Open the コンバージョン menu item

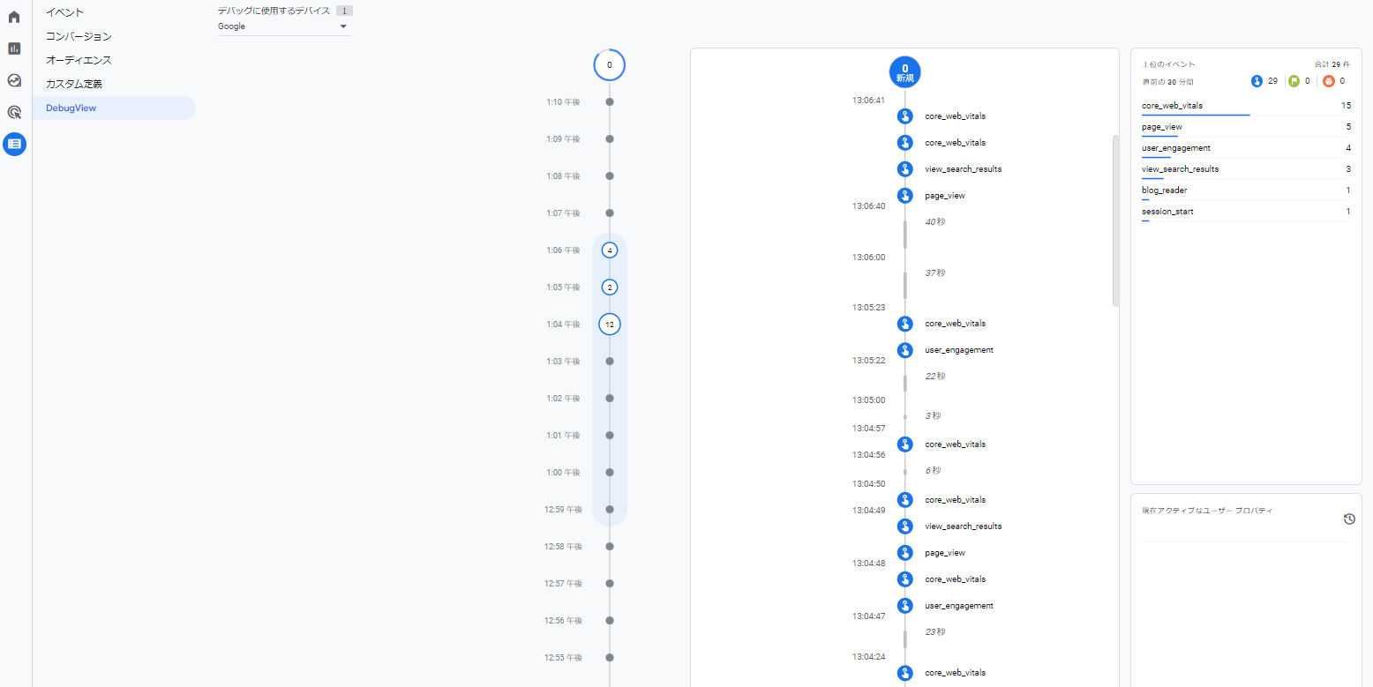(x=79, y=36)
